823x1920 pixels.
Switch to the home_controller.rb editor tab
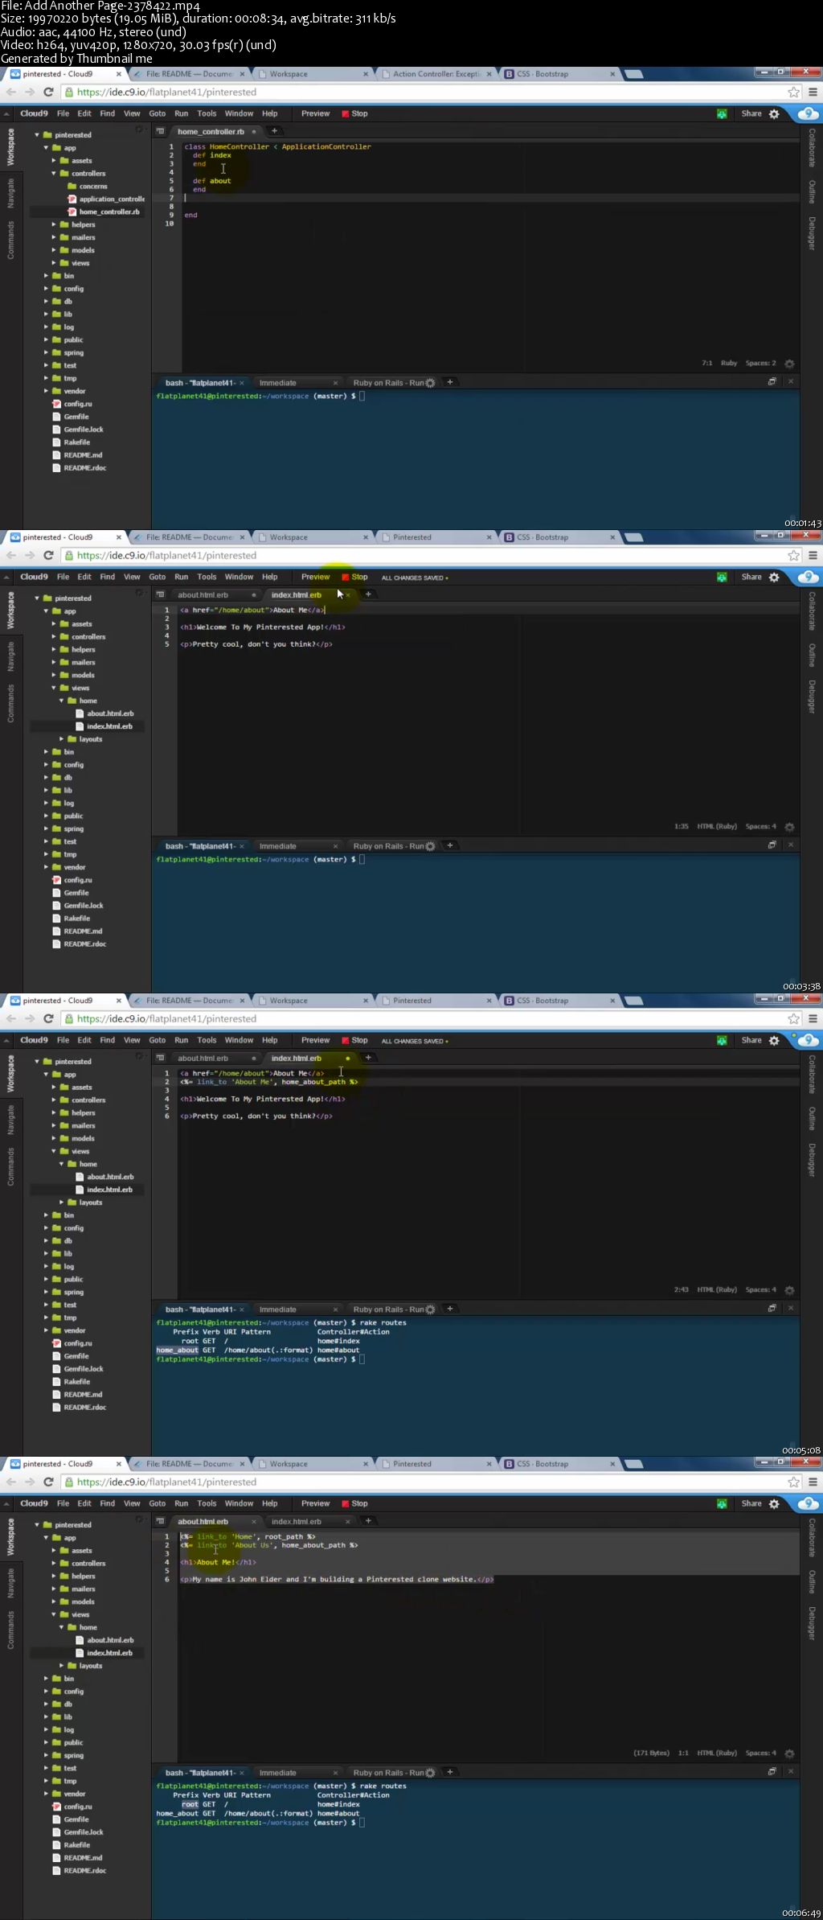(211, 131)
